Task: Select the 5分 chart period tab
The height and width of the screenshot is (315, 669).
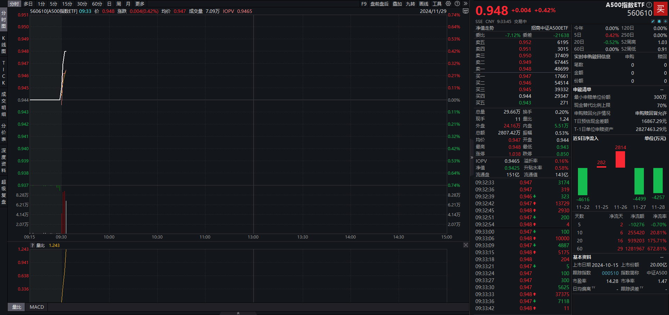Action: 53,4
